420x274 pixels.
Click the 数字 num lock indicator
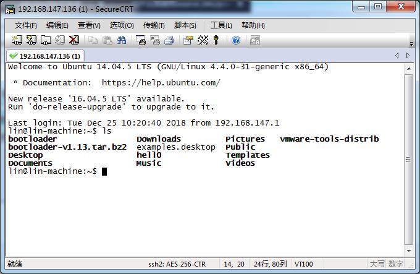(396, 264)
